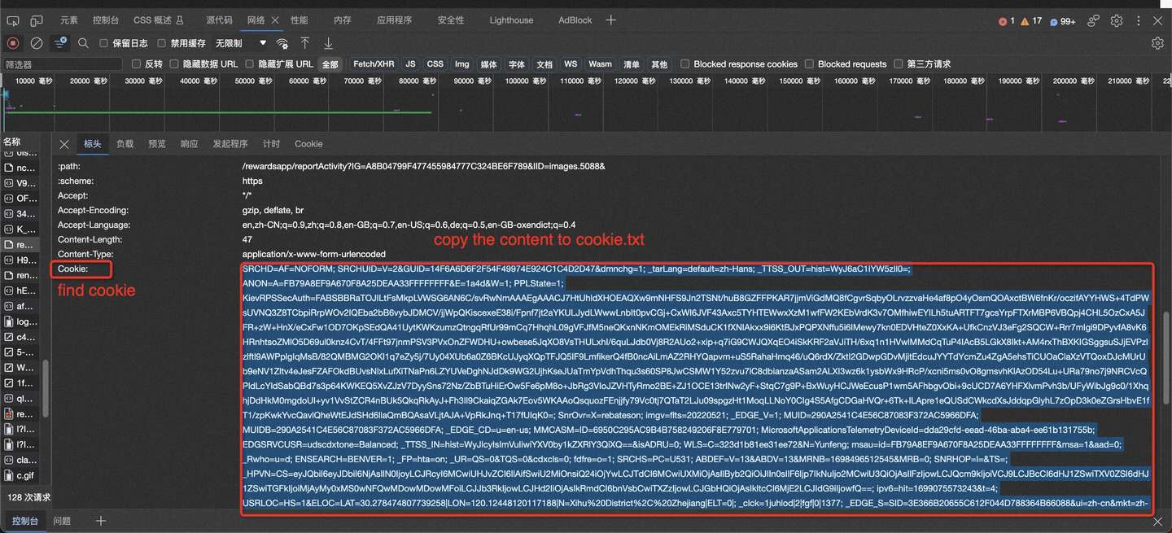Open the 响应 tab in request details
1172x533 pixels.
(189, 144)
